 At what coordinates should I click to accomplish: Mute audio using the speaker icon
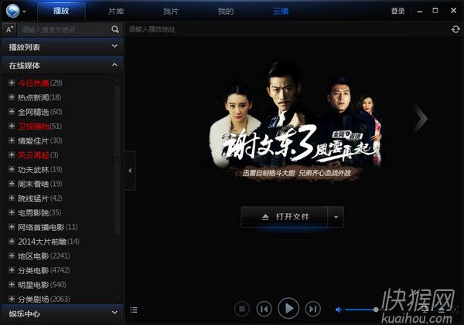coord(338,310)
